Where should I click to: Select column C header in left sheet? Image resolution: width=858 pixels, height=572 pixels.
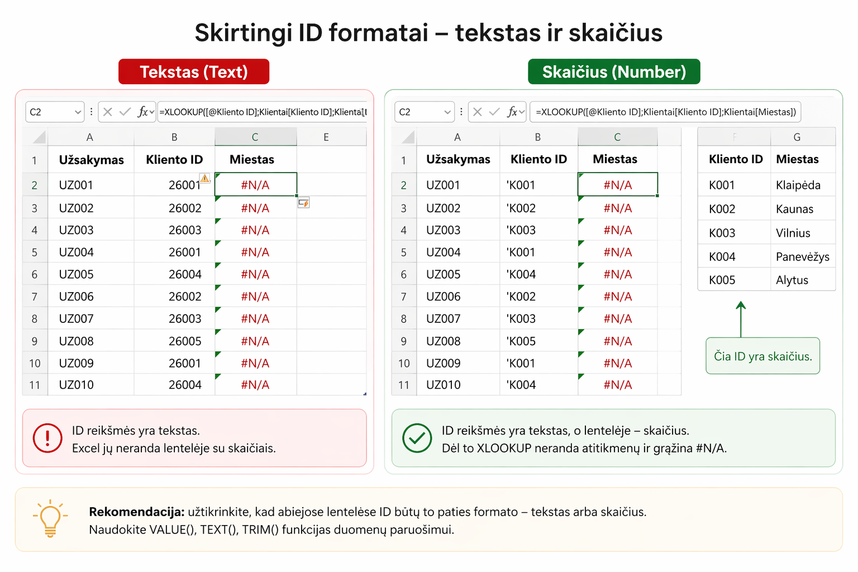(255, 137)
